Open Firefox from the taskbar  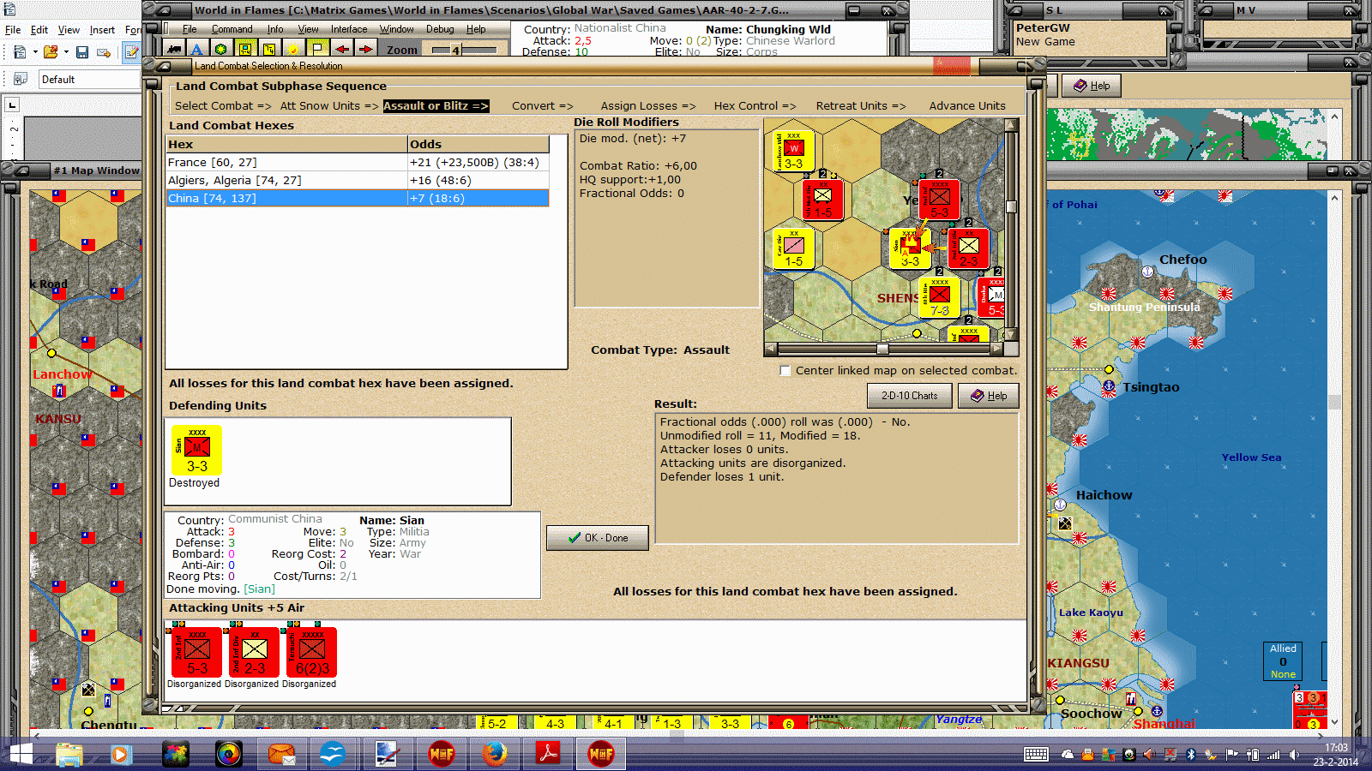tap(494, 755)
